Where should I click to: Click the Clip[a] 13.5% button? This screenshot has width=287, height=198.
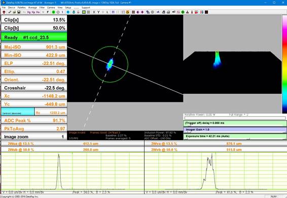34,20
